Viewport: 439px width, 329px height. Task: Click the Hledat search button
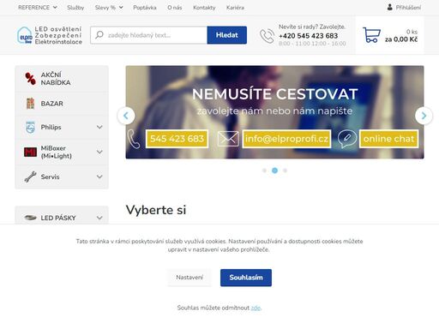pos(227,35)
